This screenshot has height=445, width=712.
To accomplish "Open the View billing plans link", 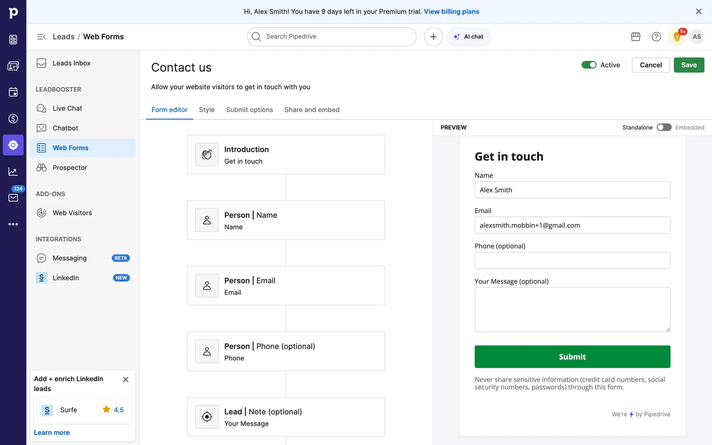I will click(451, 11).
